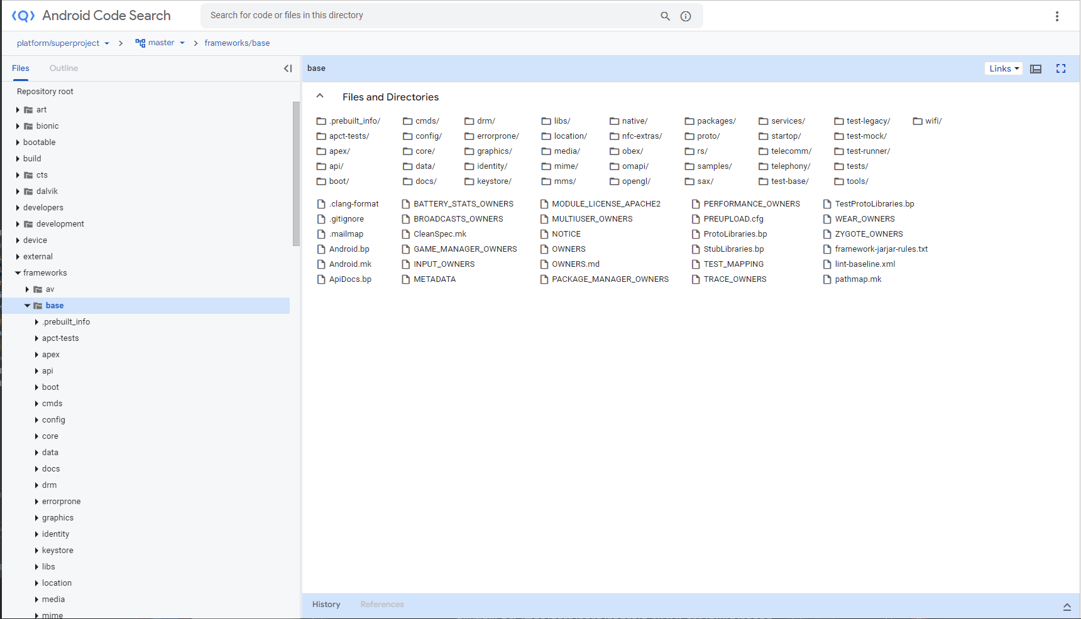Select the location tree item
1081x619 pixels.
point(57,583)
